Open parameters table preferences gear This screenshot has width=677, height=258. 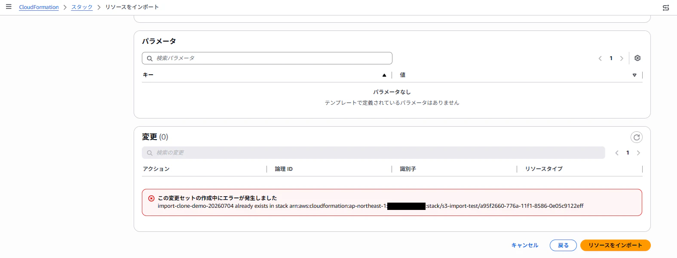coord(637,58)
